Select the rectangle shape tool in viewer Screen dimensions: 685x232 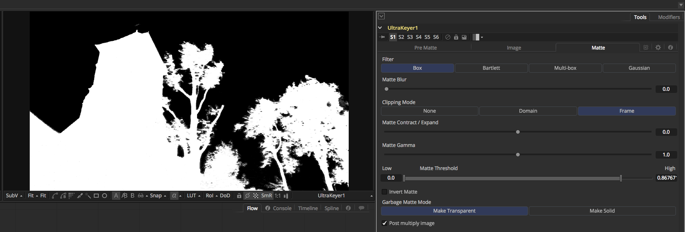click(x=96, y=196)
